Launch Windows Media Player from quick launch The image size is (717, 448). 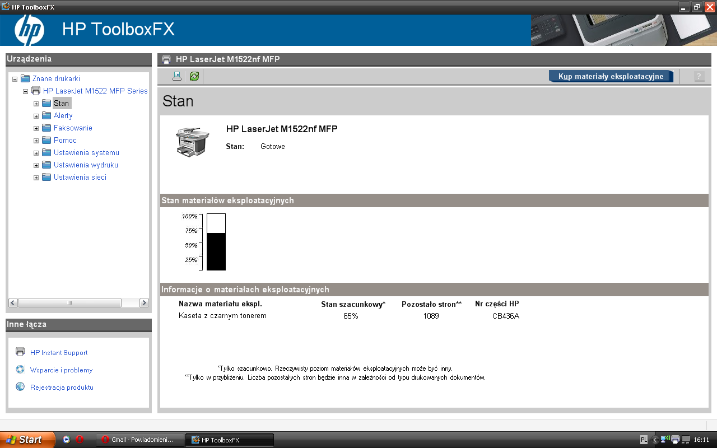point(67,440)
